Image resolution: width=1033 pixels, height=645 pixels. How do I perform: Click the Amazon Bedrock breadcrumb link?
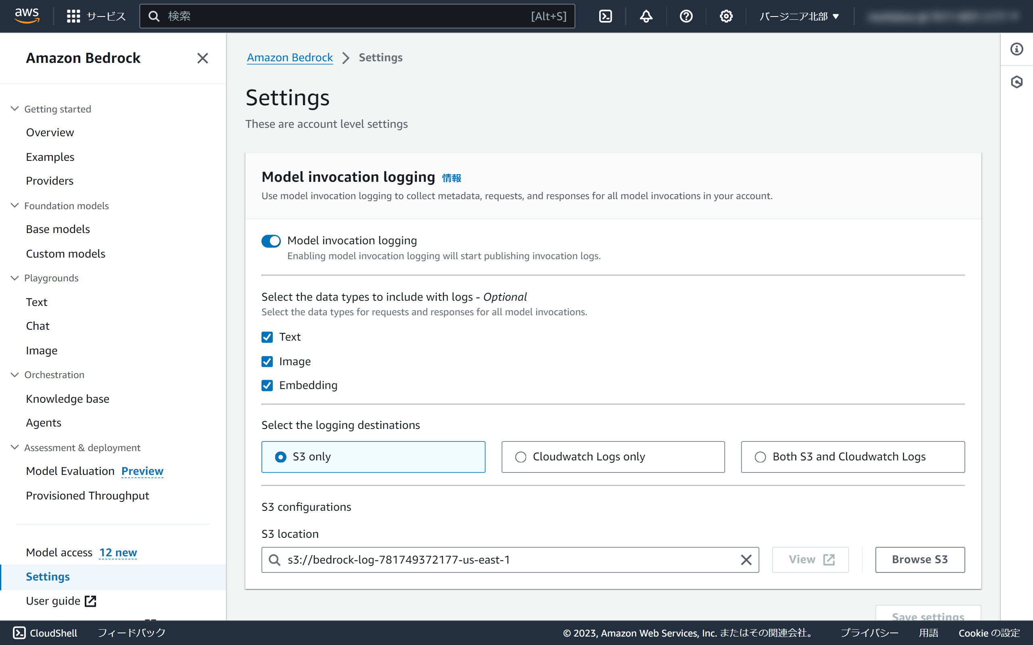(x=290, y=58)
